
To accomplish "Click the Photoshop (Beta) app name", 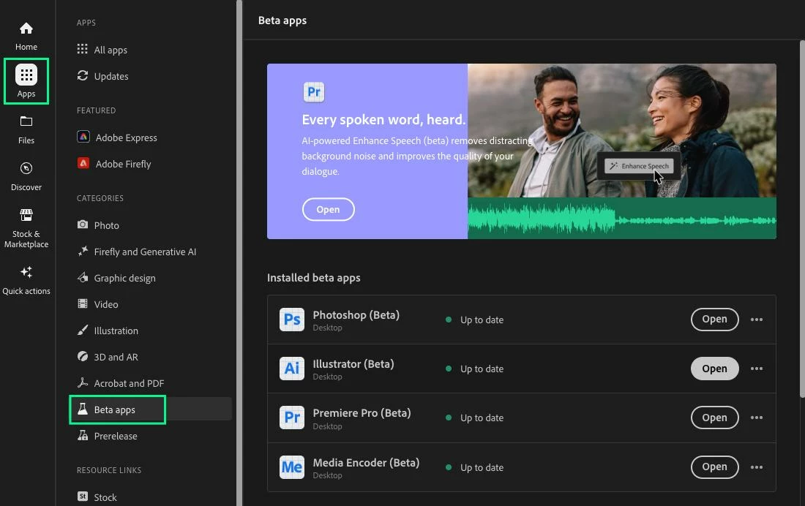I will 356,314.
